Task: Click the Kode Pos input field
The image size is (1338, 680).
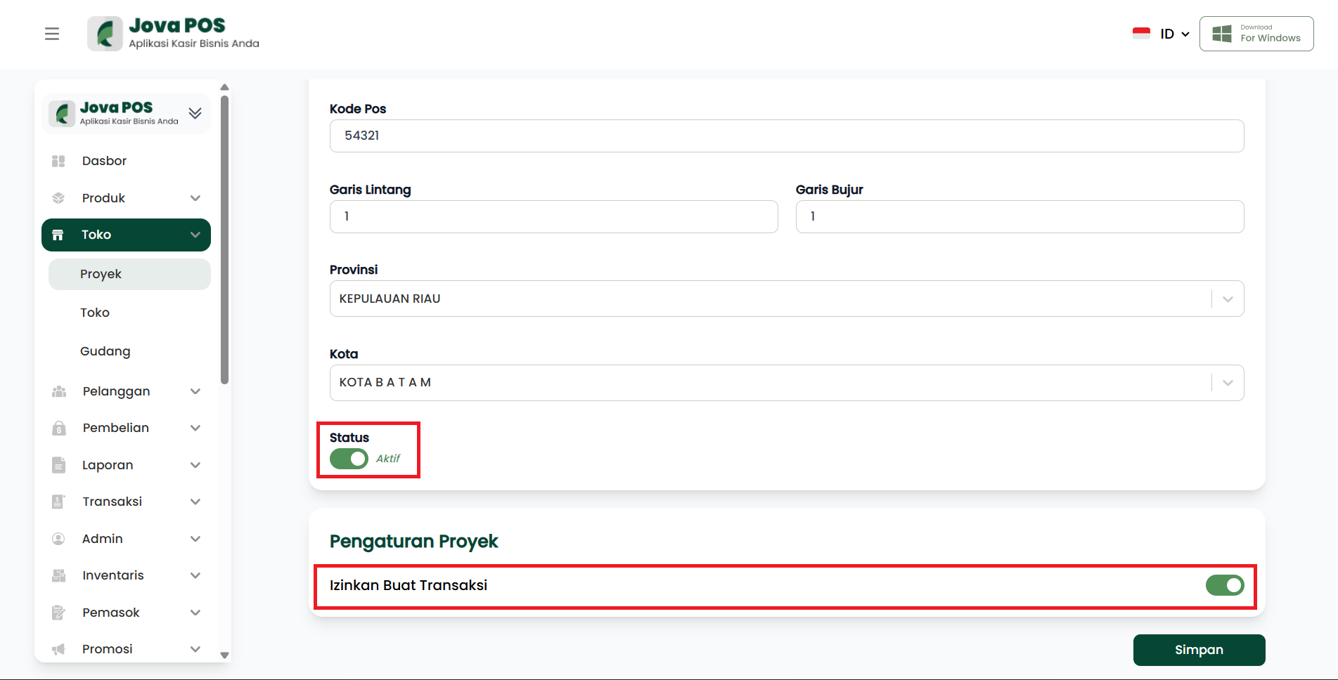Action: (x=786, y=136)
